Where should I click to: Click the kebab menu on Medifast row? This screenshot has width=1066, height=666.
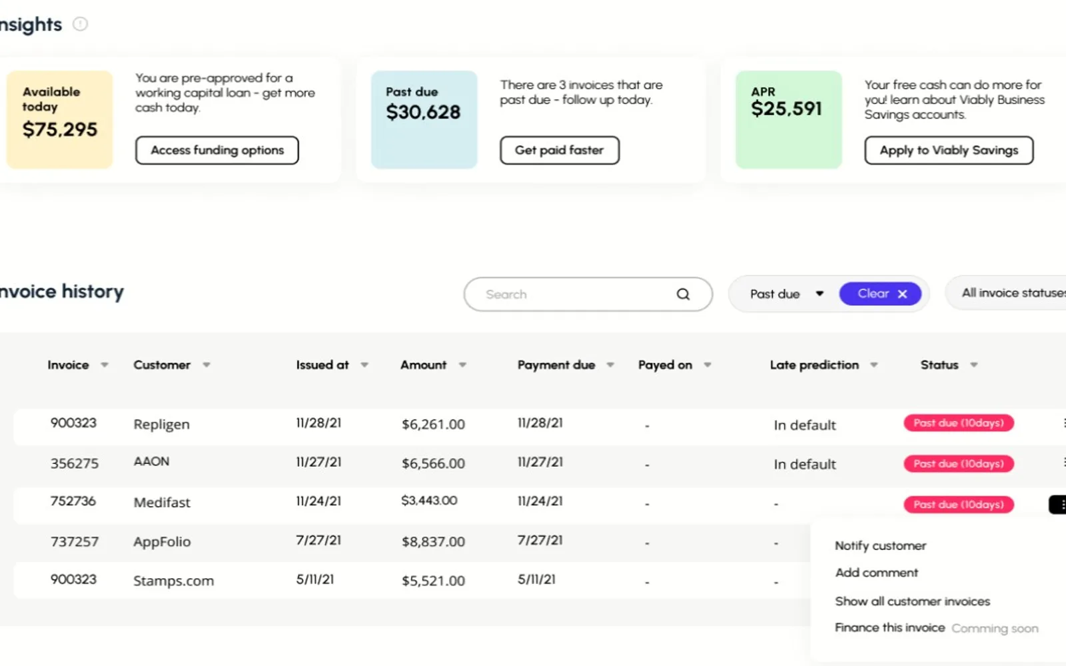(1059, 504)
